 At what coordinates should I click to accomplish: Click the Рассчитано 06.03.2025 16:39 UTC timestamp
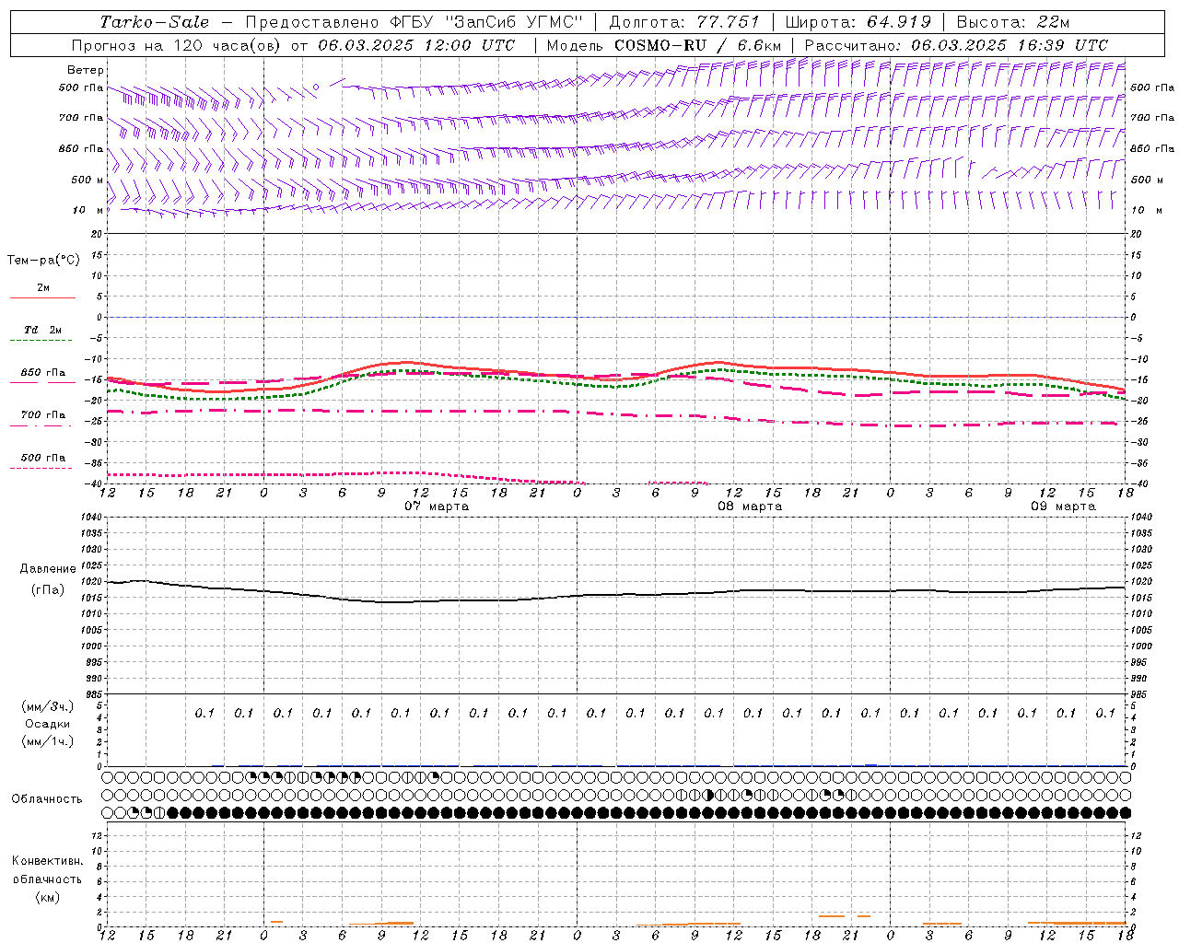[956, 45]
